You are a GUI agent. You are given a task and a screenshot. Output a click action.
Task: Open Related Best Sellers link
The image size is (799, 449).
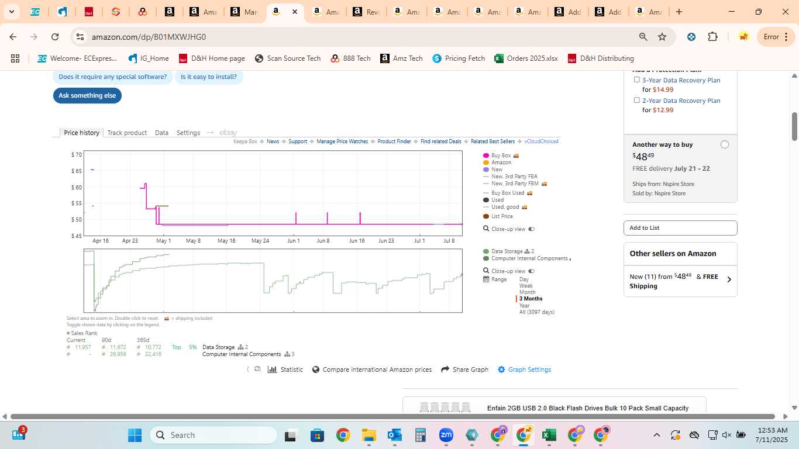(493, 141)
